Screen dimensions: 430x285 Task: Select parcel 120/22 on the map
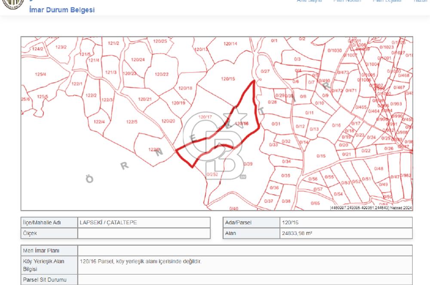click(161, 74)
